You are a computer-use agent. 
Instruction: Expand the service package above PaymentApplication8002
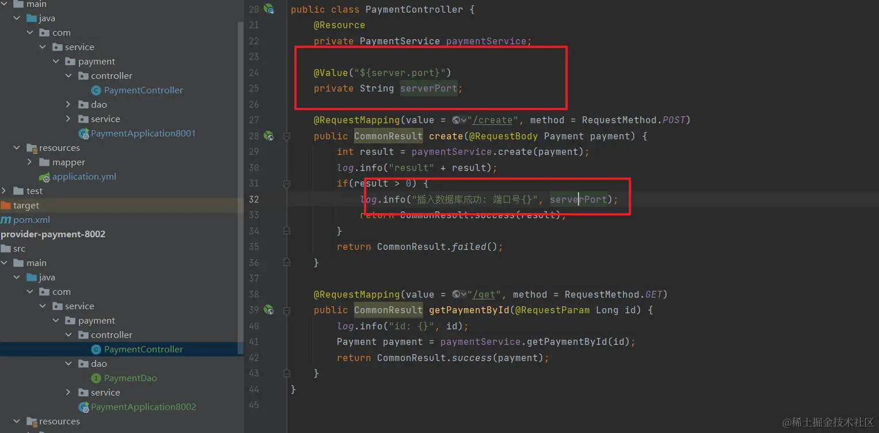(69, 393)
